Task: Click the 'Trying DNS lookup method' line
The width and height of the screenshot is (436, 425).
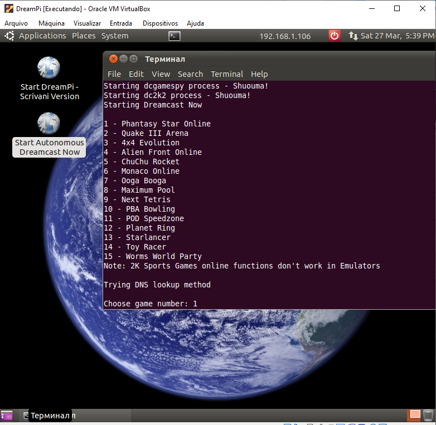Action: tap(157, 285)
